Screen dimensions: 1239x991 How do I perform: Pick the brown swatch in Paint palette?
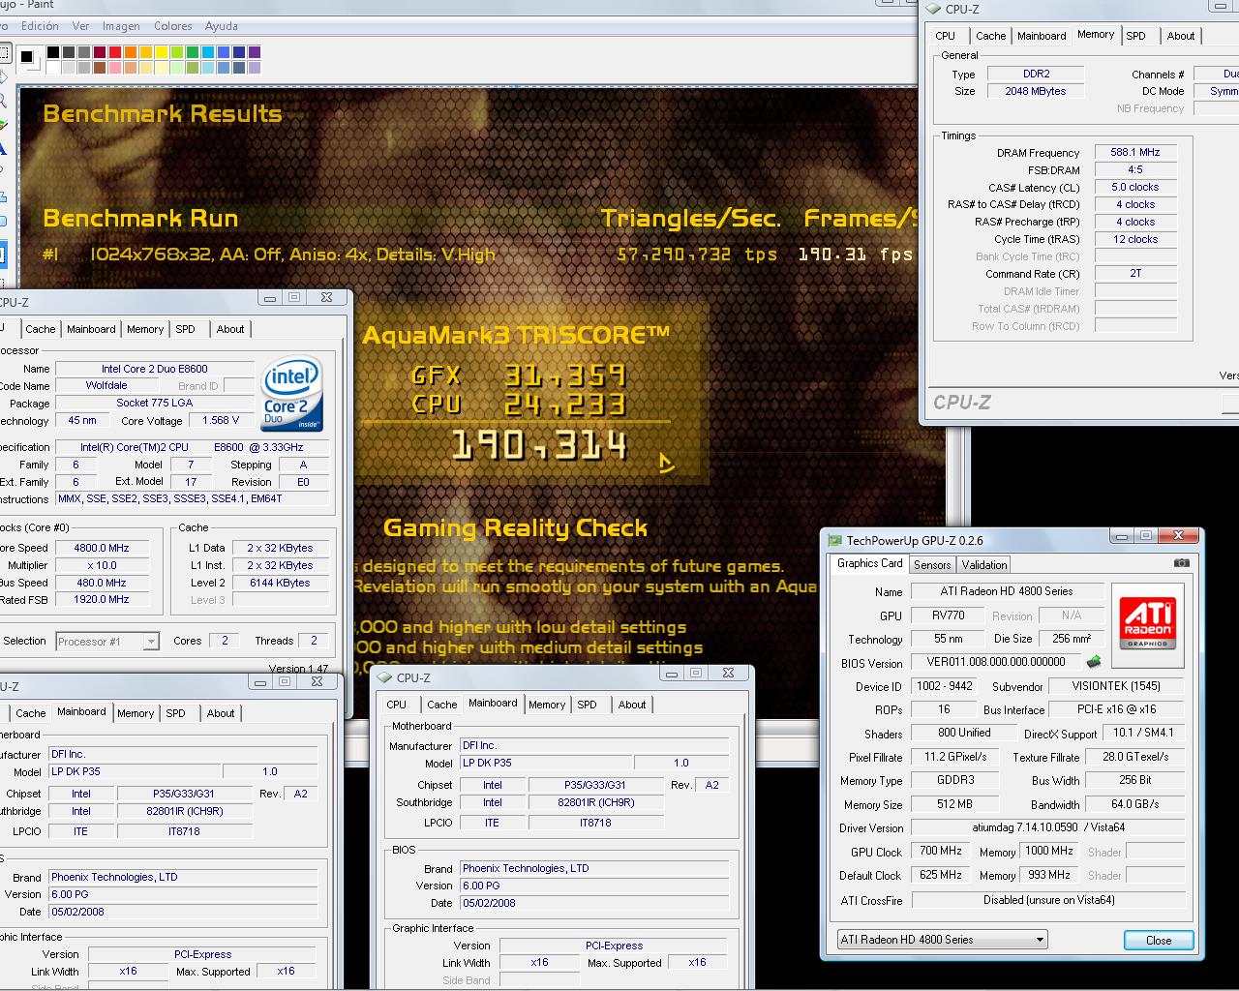[100, 68]
